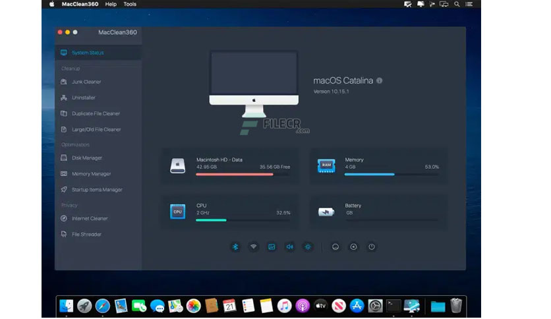
Task: Open System Preferences gear in Dock
Action: coord(375,306)
